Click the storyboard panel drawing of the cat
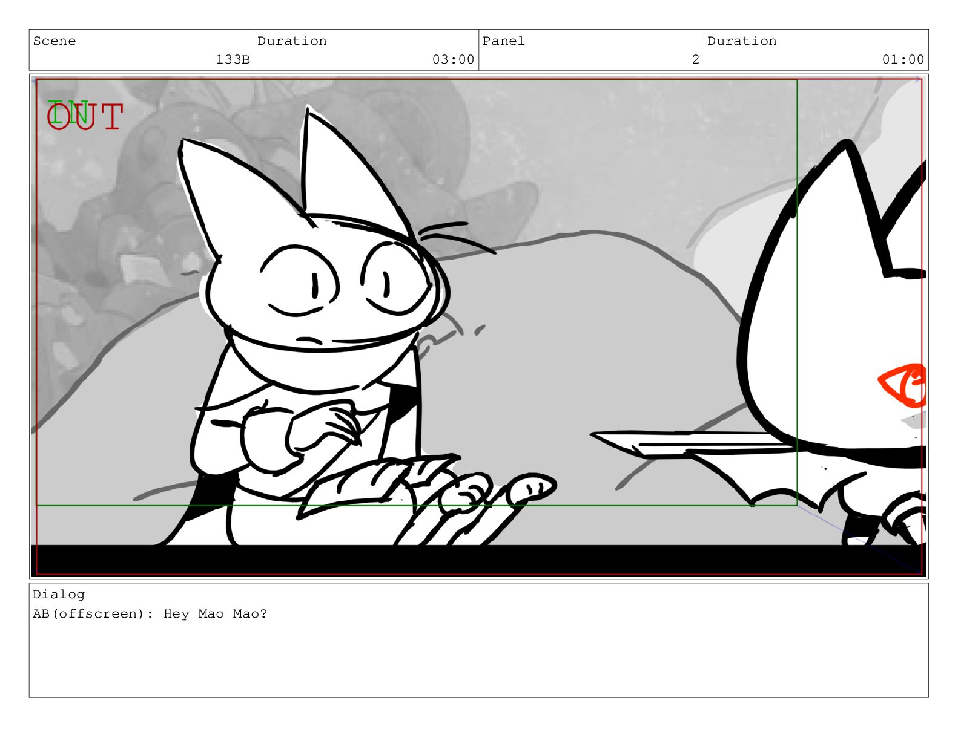Viewport: 958px width, 741px height. (478, 326)
